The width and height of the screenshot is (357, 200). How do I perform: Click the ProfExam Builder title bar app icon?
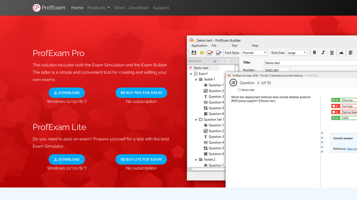[192, 40]
